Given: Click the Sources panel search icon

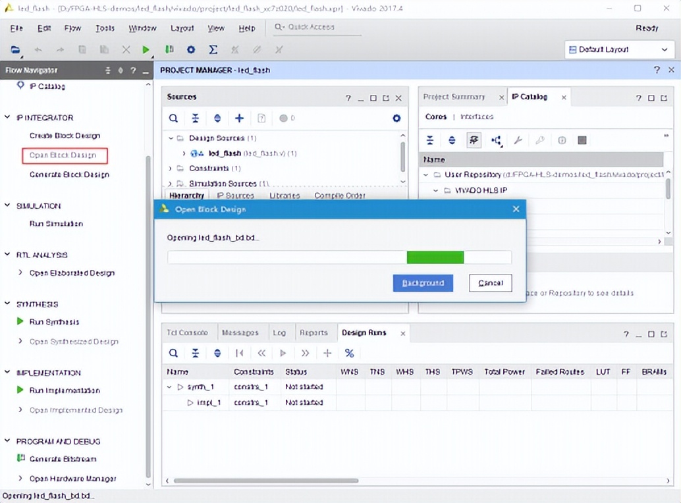Looking at the screenshot, I should (x=173, y=118).
